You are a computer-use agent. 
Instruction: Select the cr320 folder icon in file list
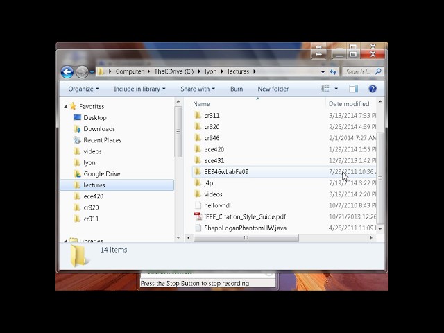point(198,126)
